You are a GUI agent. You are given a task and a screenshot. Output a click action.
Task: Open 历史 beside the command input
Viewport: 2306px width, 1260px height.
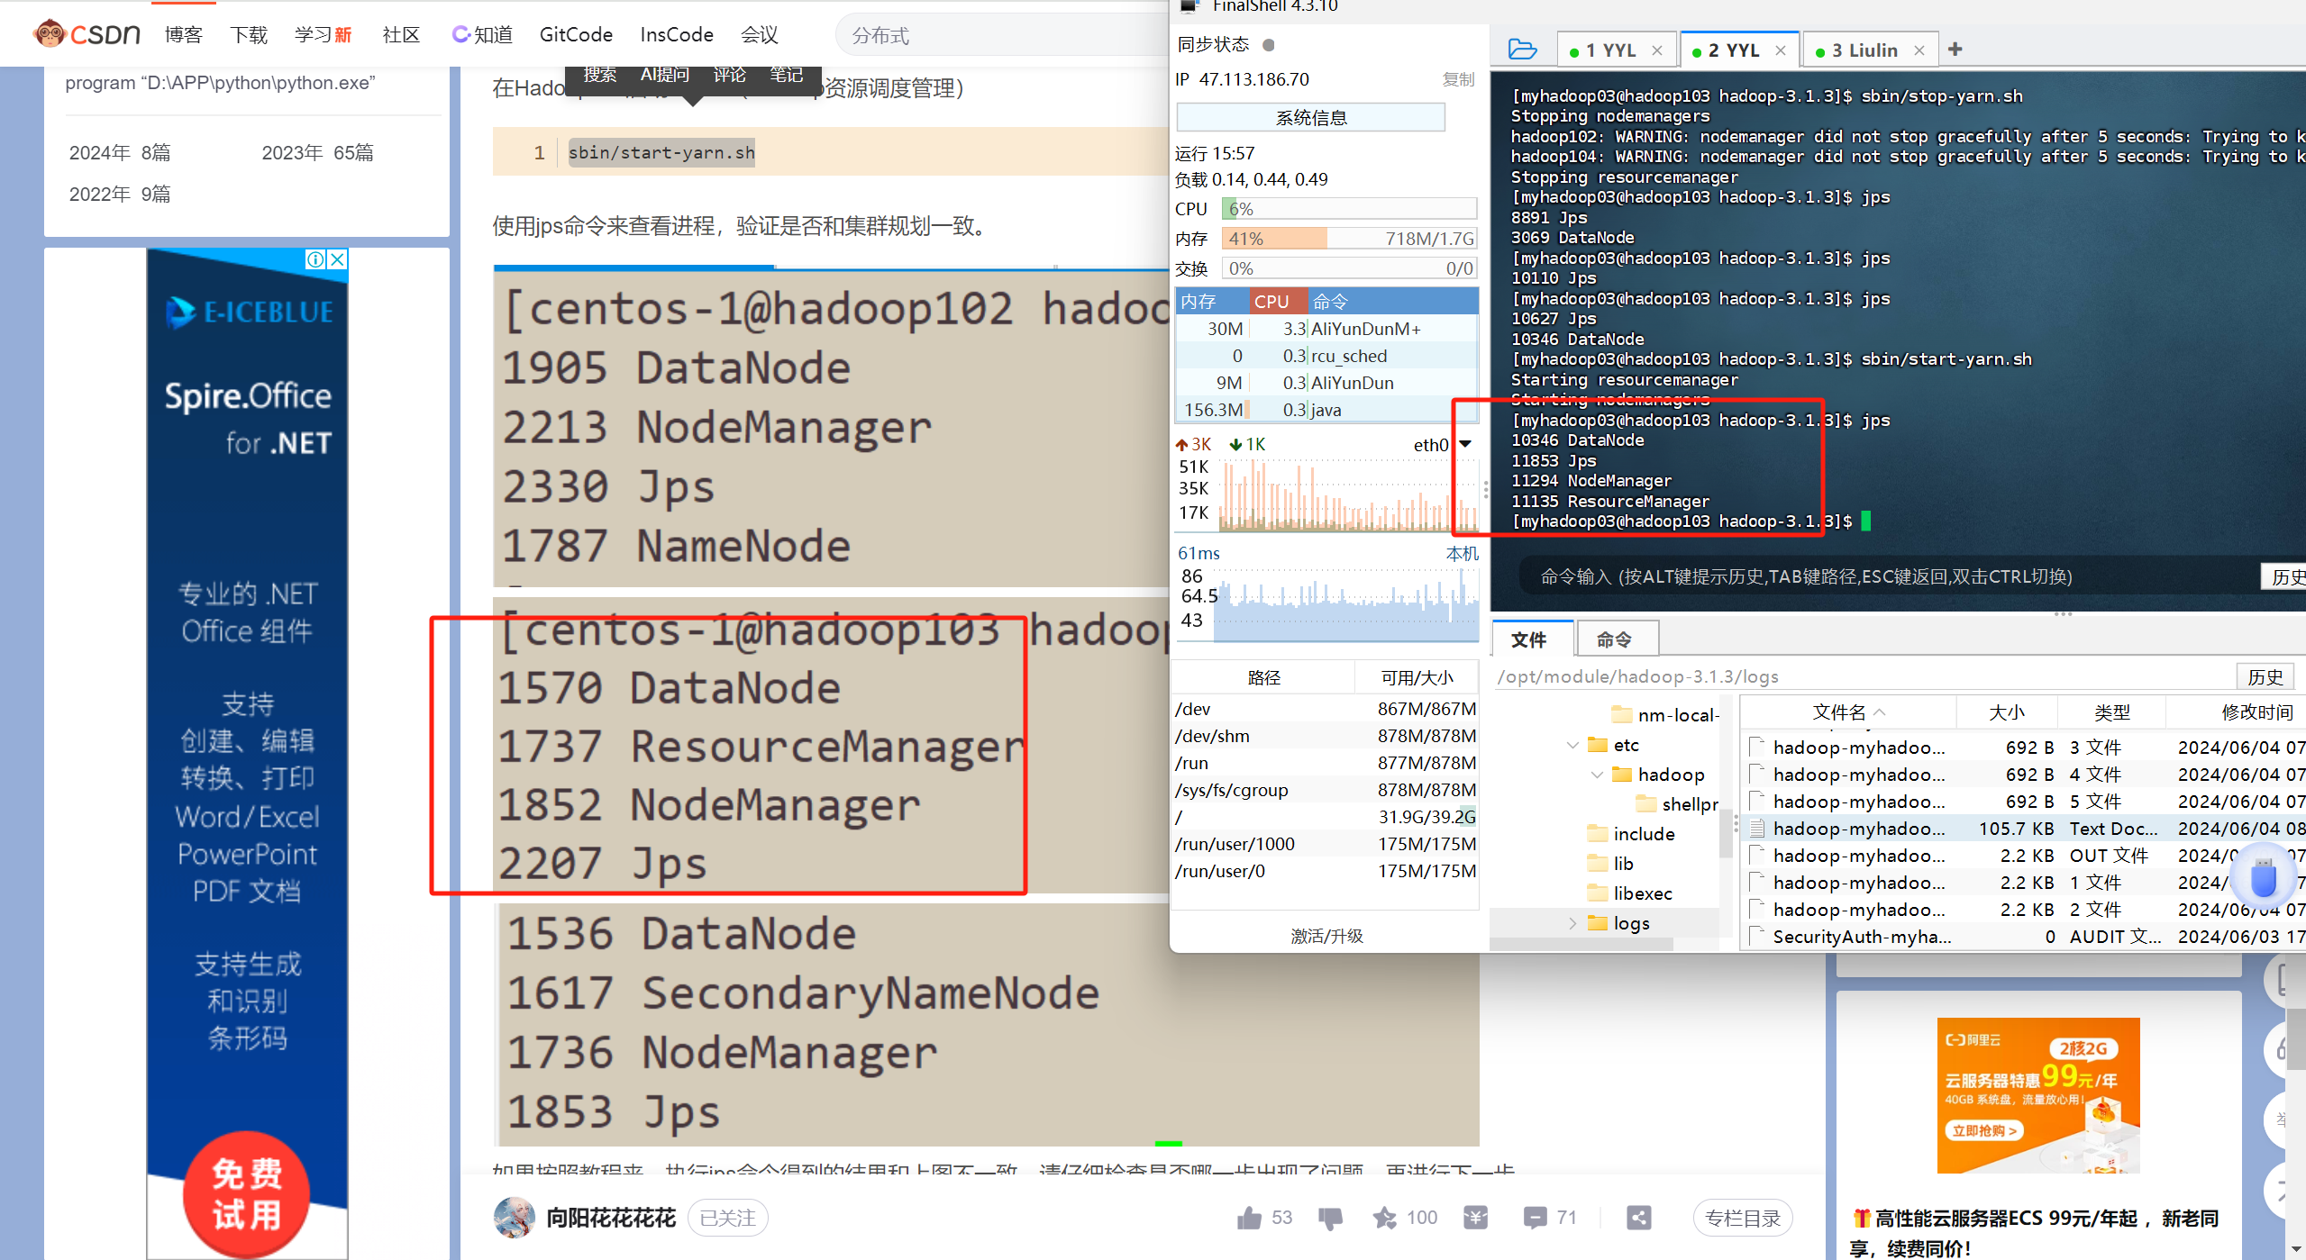(x=2283, y=576)
